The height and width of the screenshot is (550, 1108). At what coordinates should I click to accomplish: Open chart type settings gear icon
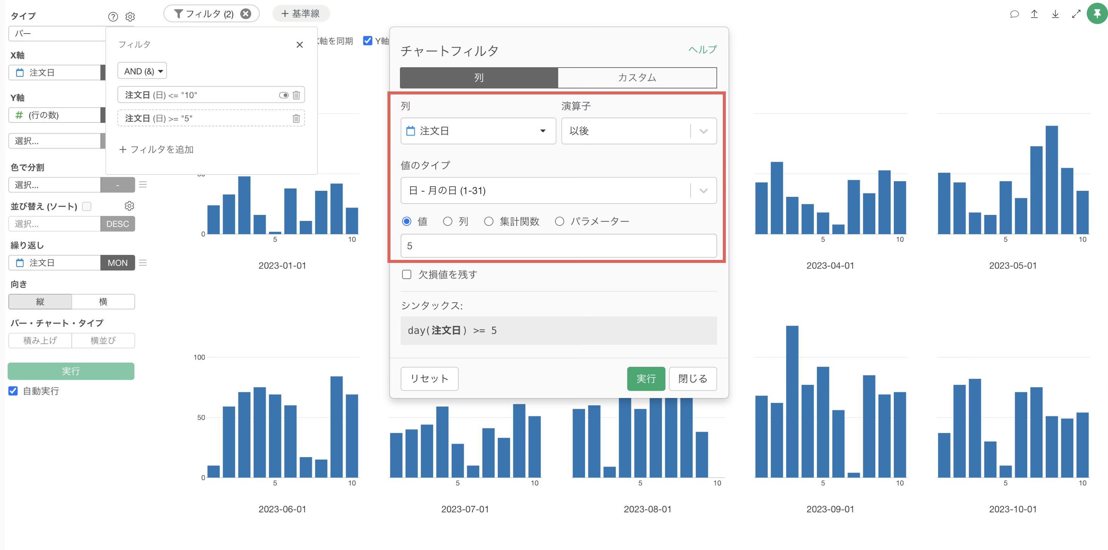click(x=130, y=17)
